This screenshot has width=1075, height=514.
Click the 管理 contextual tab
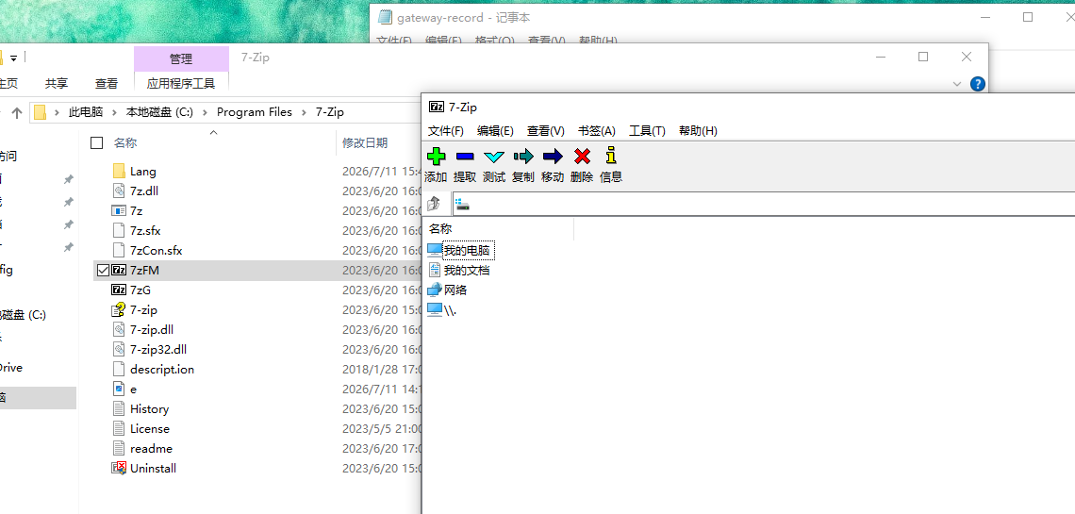click(x=181, y=58)
